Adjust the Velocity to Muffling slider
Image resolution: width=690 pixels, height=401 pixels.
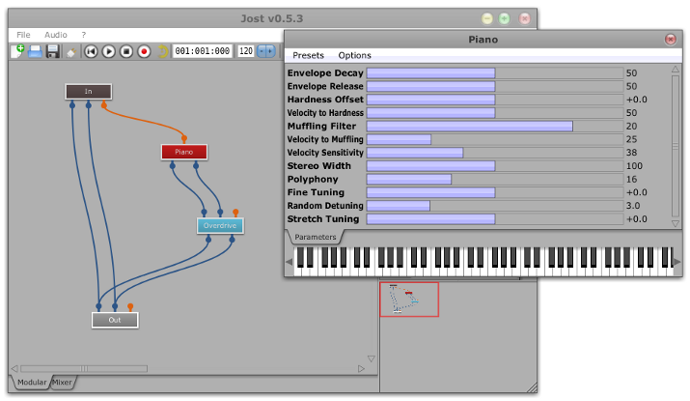(495, 139)
